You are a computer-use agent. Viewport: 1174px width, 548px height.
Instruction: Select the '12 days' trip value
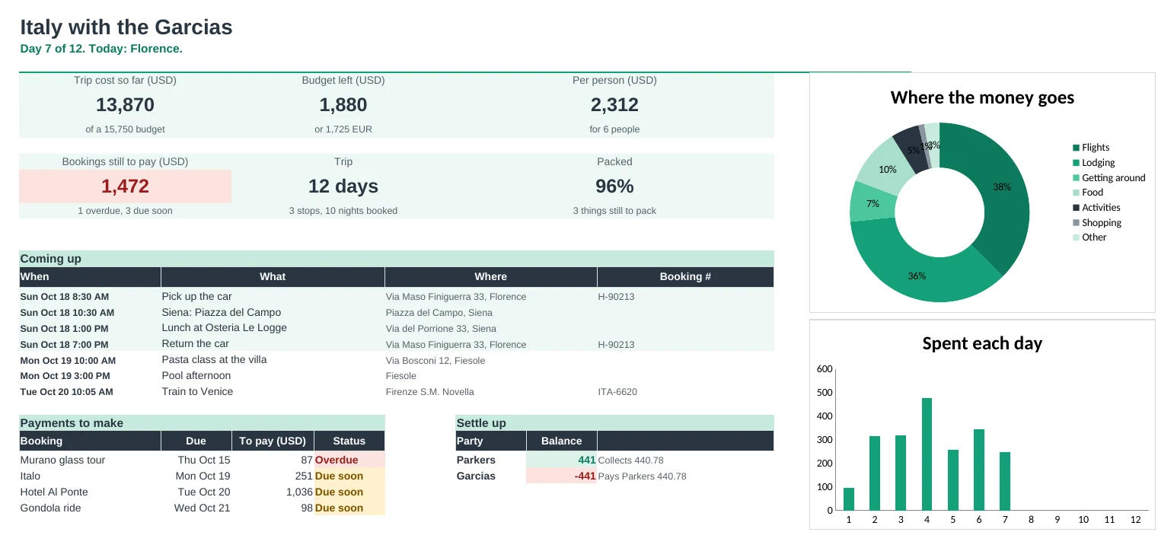343,186
